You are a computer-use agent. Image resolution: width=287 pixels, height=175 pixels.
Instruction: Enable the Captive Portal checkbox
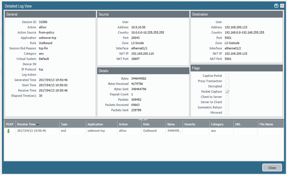[x=227, y=76]
